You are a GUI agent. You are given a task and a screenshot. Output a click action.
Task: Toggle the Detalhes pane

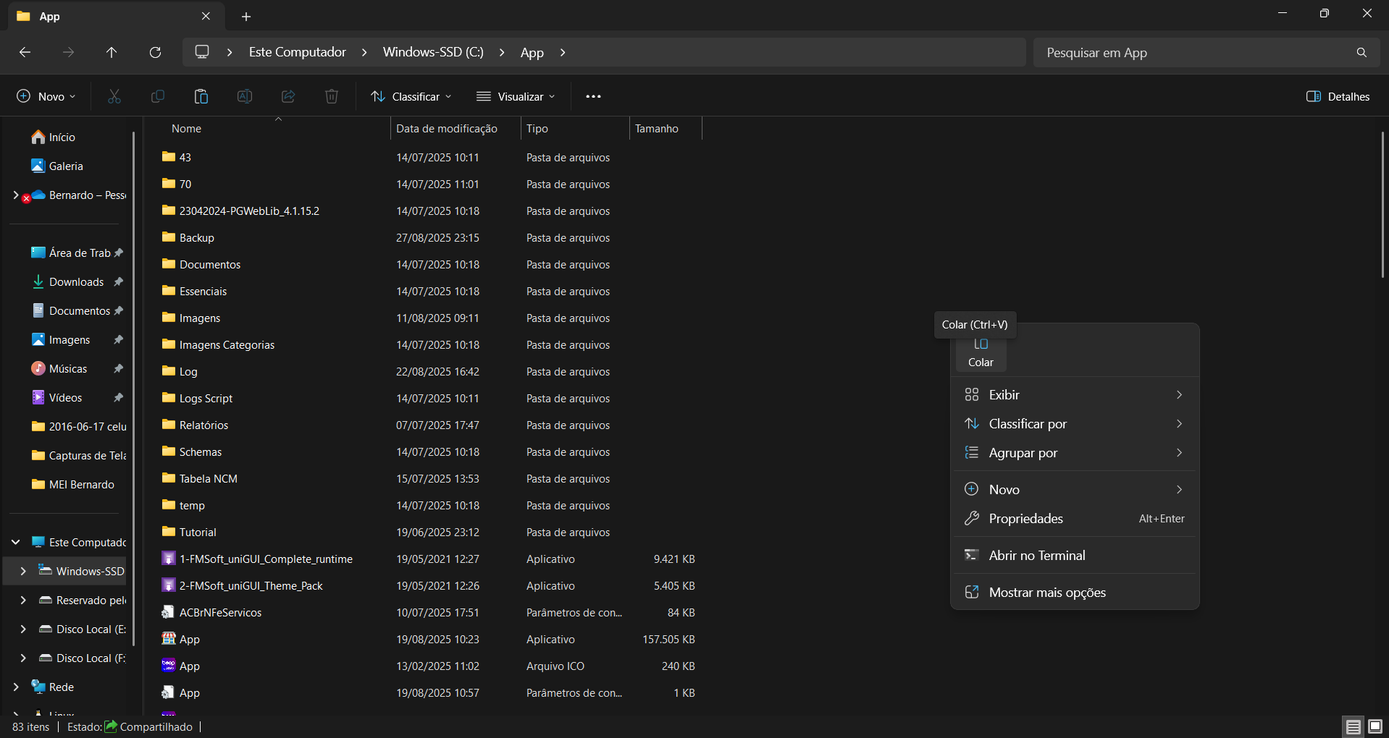pyautogui.click(x=1338, y=96)
